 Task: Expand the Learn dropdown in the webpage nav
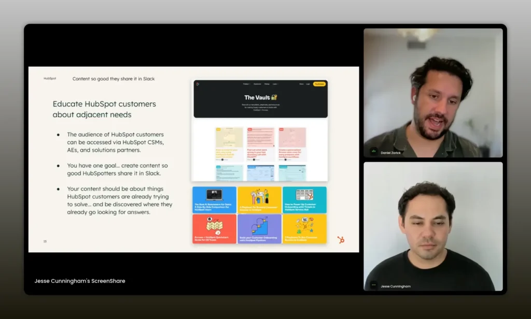tap(275, 83)
